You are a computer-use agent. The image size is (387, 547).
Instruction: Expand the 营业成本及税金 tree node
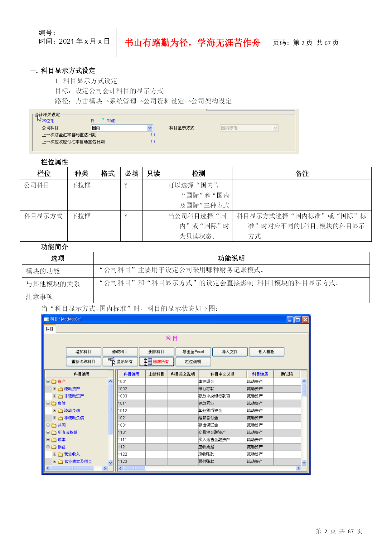(x=55, y=462)
